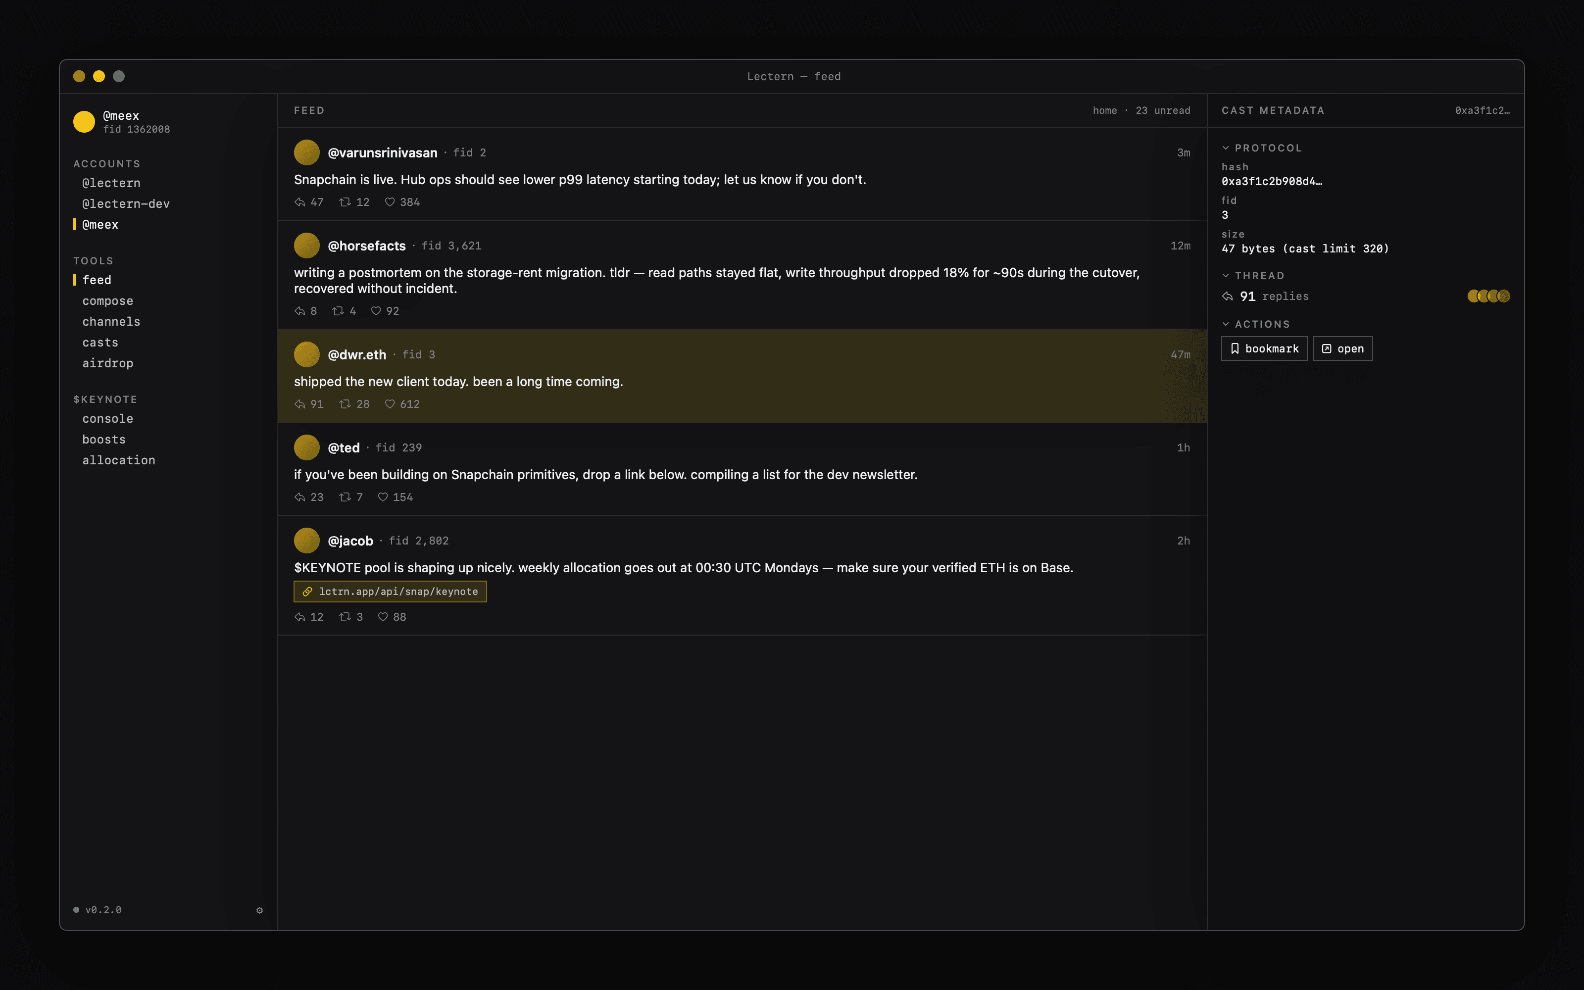
Task: Click the hash value 0xa3f1c2b908d4…
Action: [1272, 181]
